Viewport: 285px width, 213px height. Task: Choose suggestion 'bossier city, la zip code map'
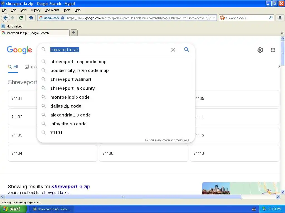(x=116, y=70)
